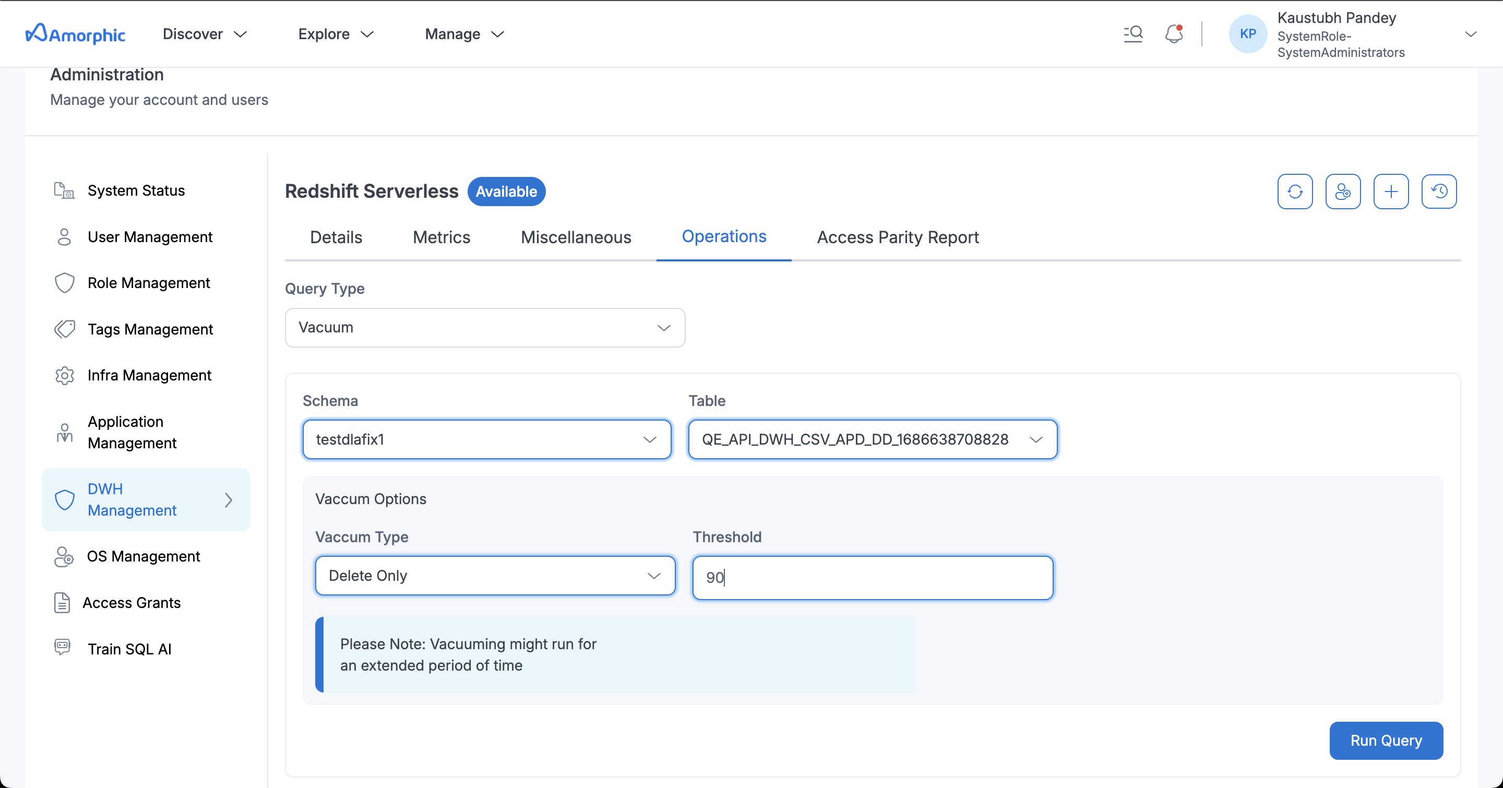Image resolution: width=1503 pixels, height=788 pixels.
Task: Open Access Grants
Action: [x=132, y=603]
